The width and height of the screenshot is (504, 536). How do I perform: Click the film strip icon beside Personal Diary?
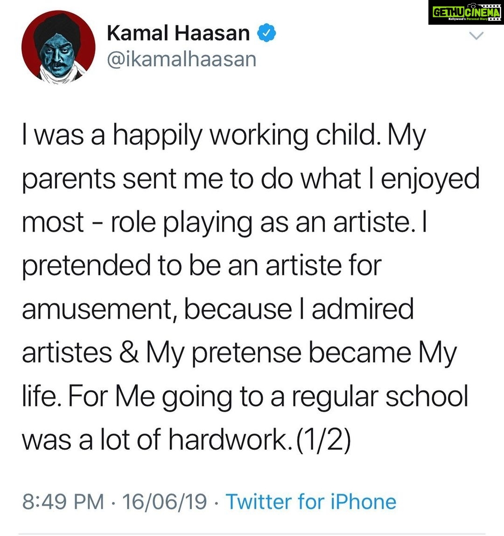pos(495,20)
